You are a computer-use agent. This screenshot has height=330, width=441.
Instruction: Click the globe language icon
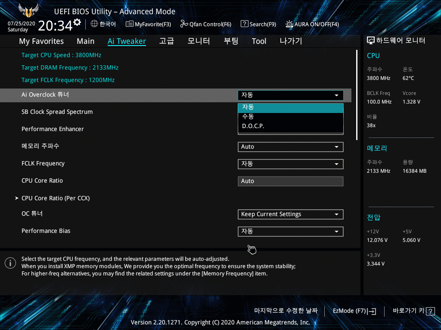pos(94,24)
